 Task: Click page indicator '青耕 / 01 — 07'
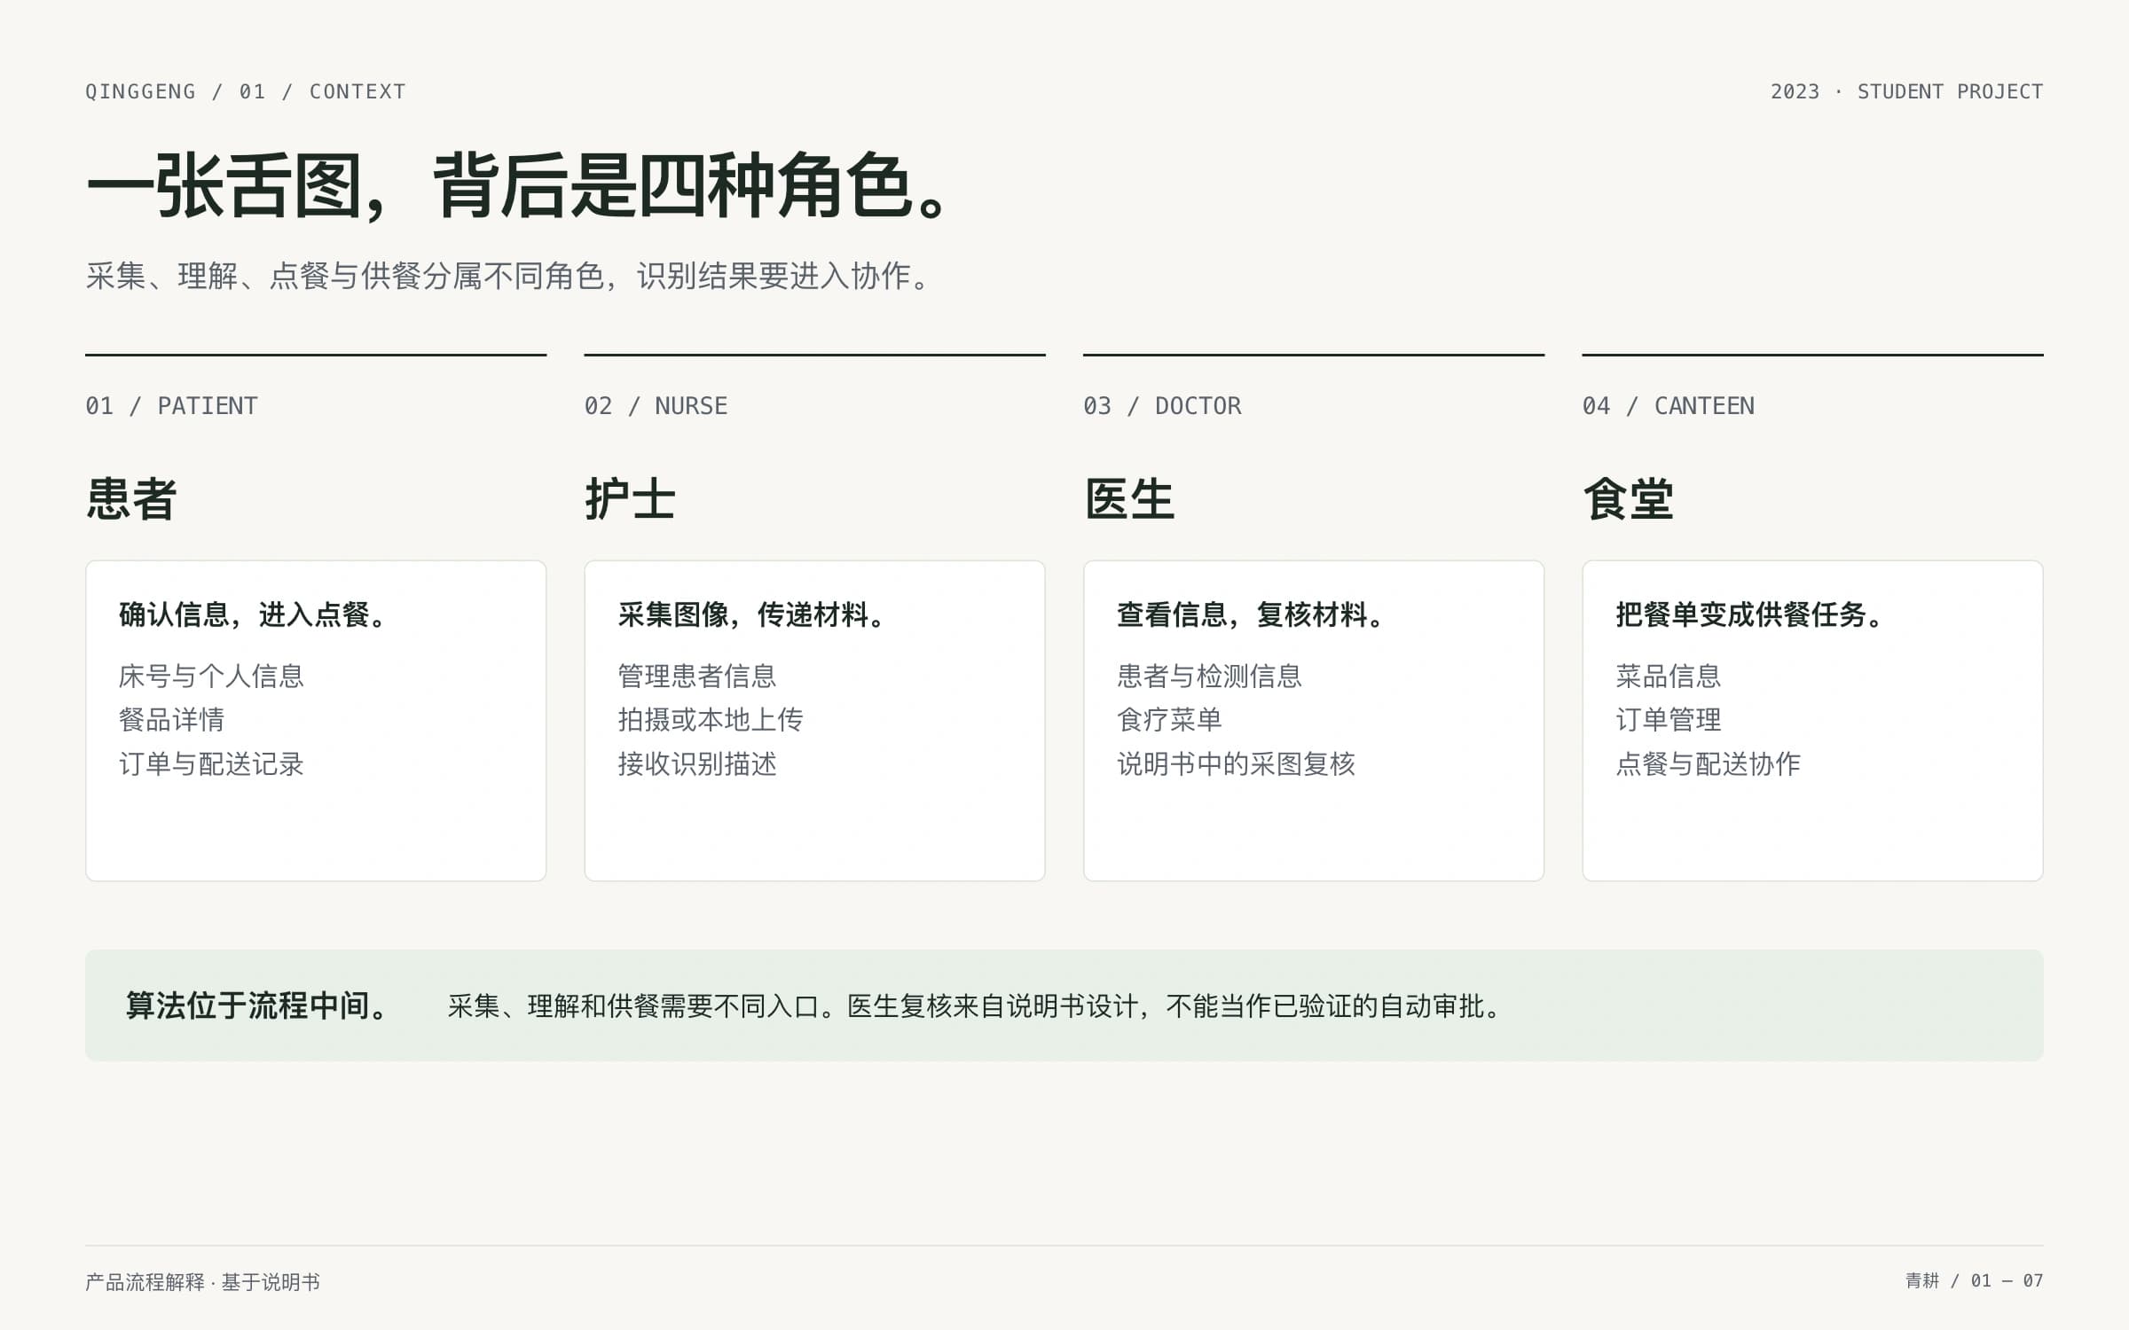1974,1280
